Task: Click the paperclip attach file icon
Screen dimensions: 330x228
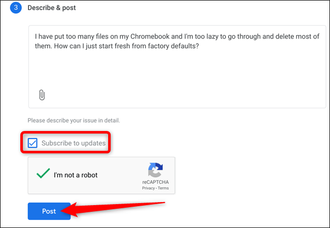Action: [x=42, y=95]
